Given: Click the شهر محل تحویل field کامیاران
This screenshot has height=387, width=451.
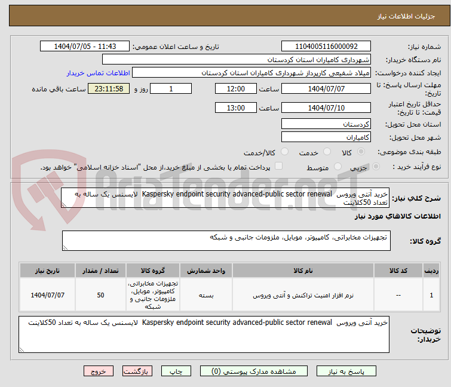Looking at the screenshot, I should click(326, 137).
